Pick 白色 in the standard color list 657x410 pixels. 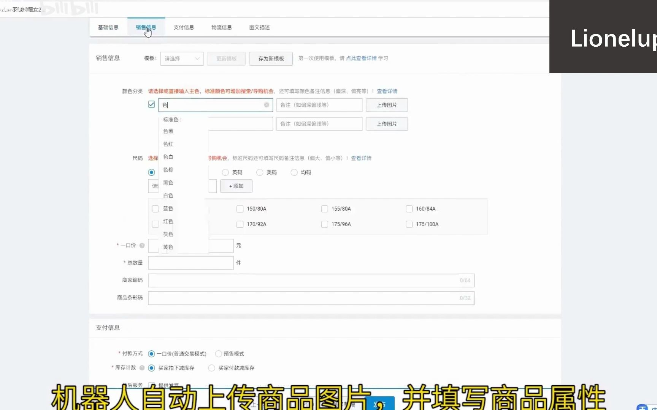click(x=168, y=196)
